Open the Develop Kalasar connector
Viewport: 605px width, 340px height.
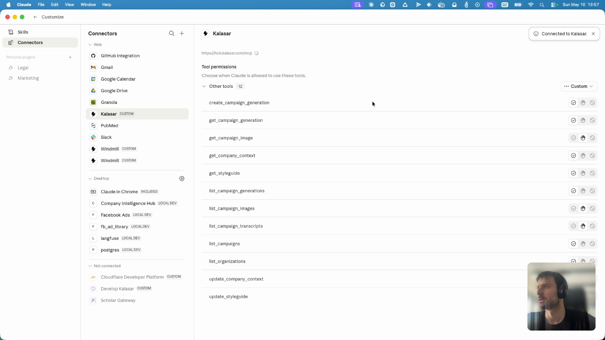(x=137, y=289)
